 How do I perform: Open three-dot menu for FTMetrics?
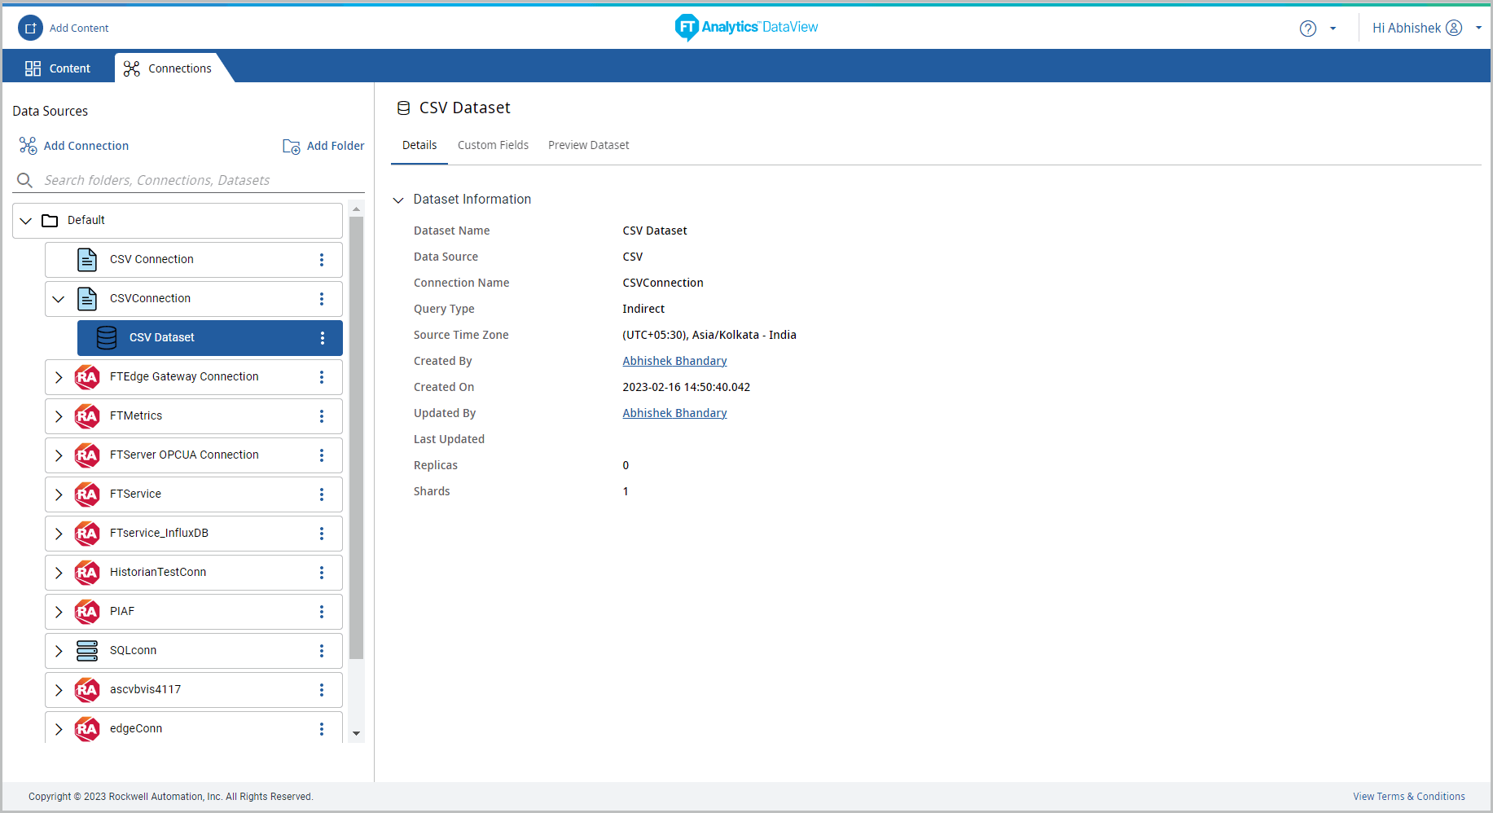pyautogui.click(x=322, y=416)
